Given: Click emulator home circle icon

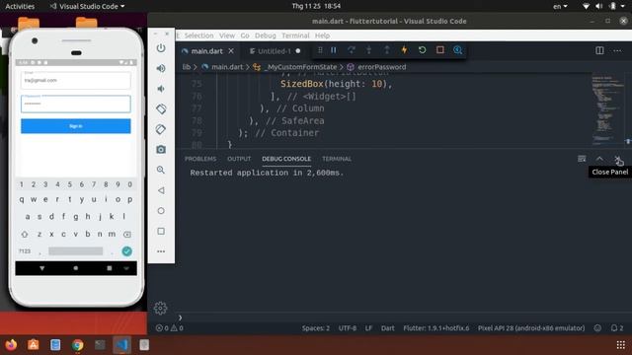Looking at the screenshot, I should pos(161,211).
